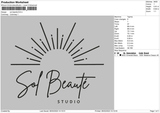Click the Production Worksheet title
The image size is (160, 113).
(x=15, y=2)
